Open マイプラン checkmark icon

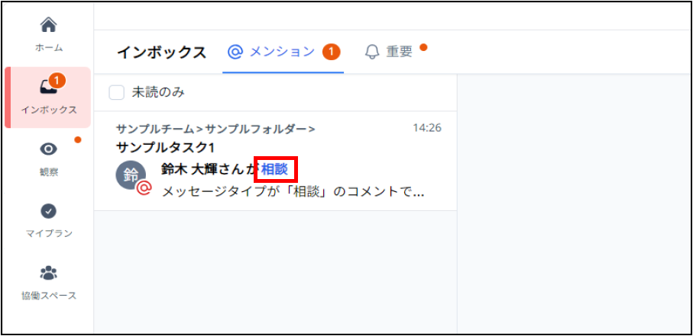[48, 211]
